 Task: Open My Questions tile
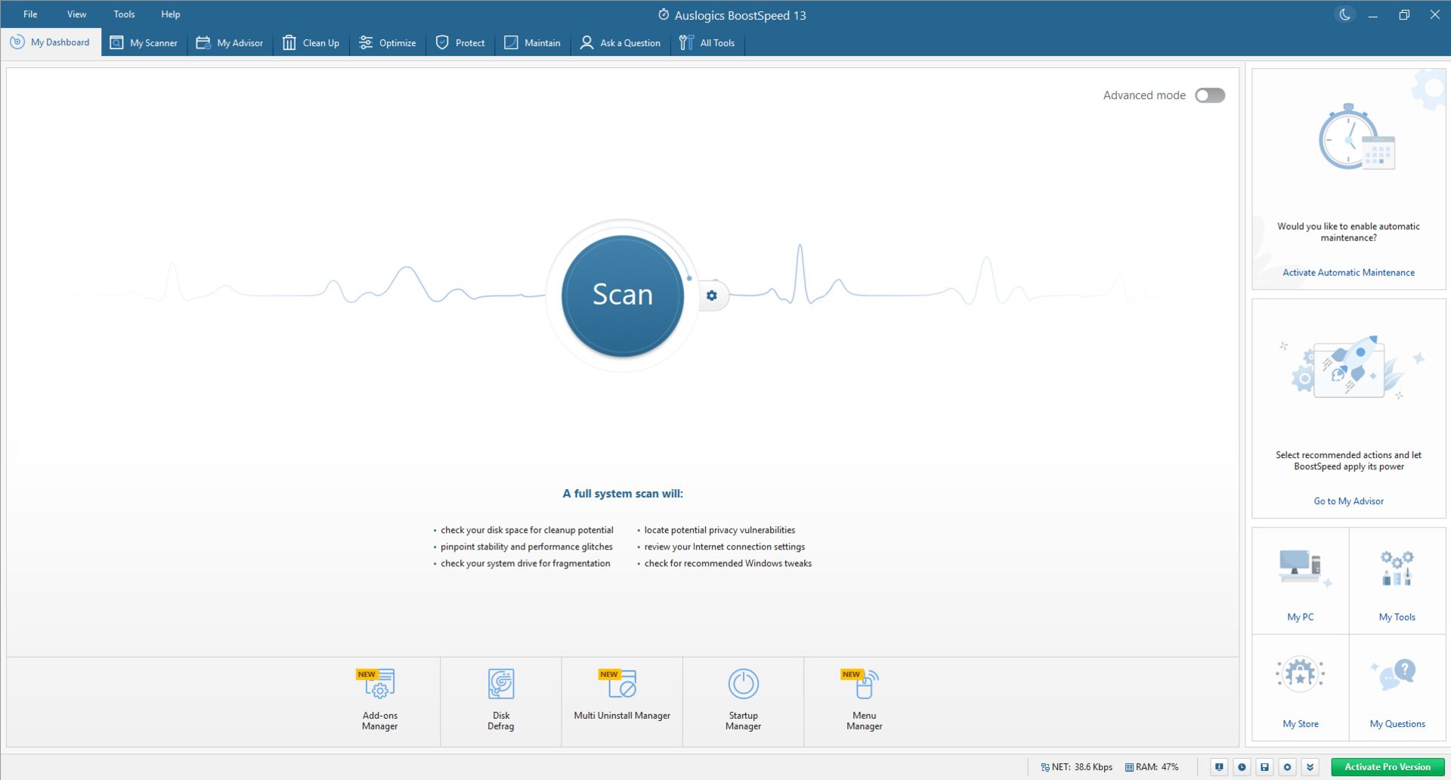(1397, 688)
